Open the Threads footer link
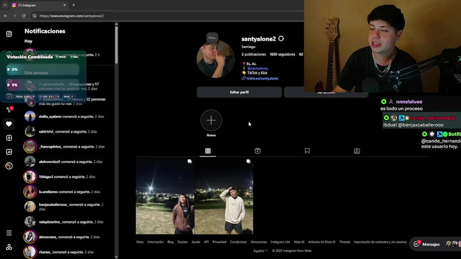 click(x=345, y=242)
